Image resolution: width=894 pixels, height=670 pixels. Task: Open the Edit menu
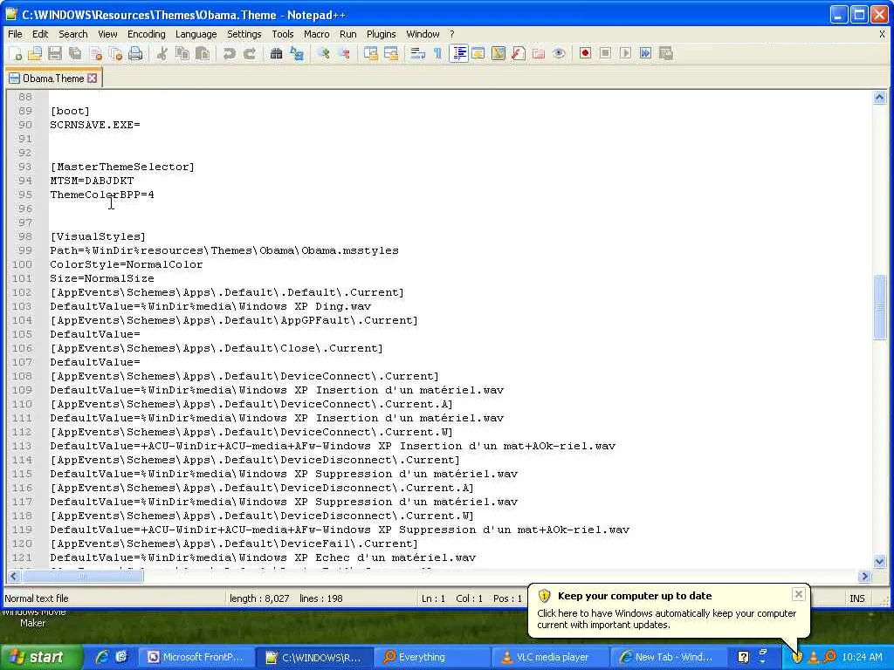click(x=40, y=34)
